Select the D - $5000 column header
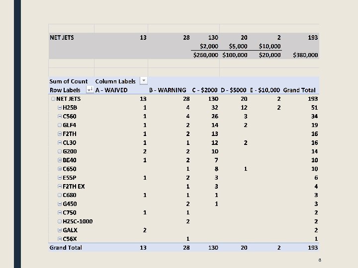 [x=234, y=90]
